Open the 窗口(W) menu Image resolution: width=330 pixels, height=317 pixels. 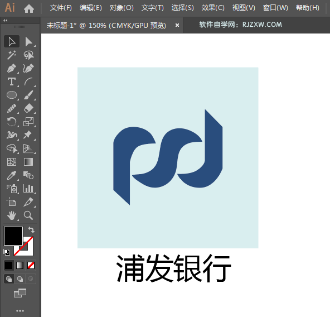point(275,8)
